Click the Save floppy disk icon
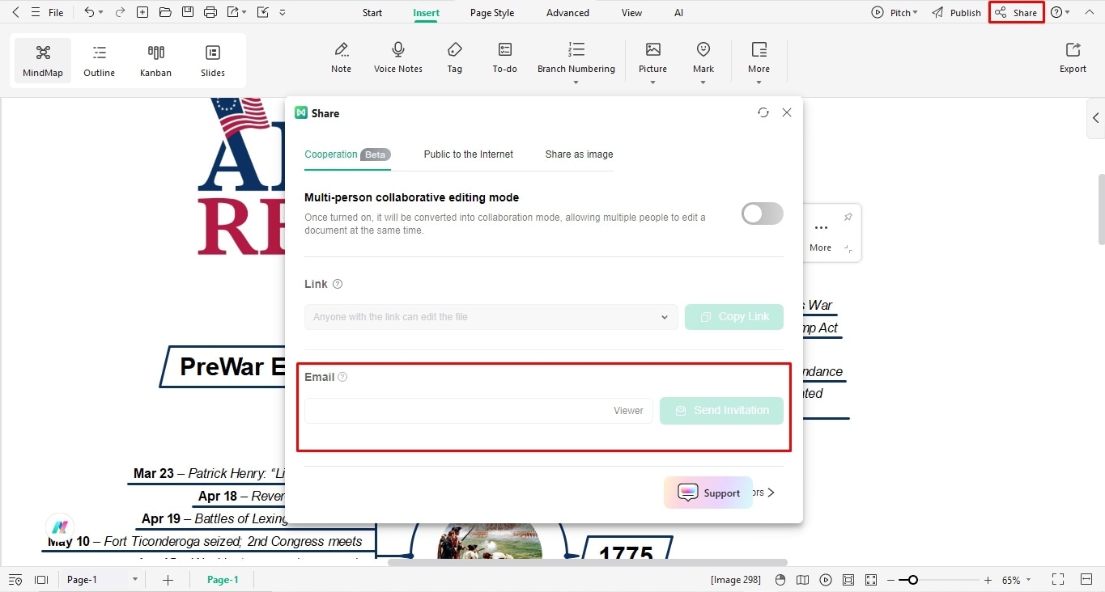The image size is (1105, 592). (188, 12)
